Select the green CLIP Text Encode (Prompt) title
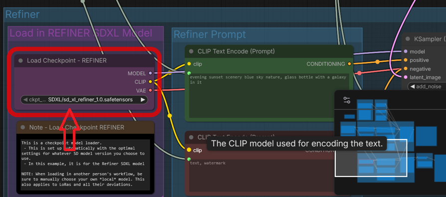The image size is (446, 197). tap(236, 51)
